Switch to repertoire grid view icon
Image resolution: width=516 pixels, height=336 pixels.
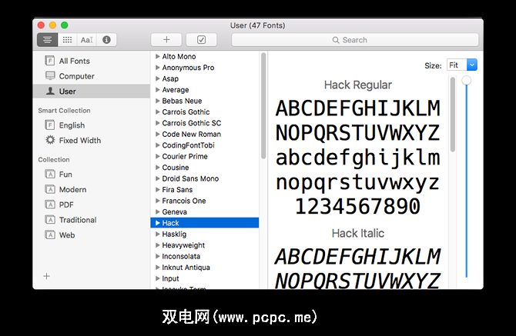click(x=67, y=40)
